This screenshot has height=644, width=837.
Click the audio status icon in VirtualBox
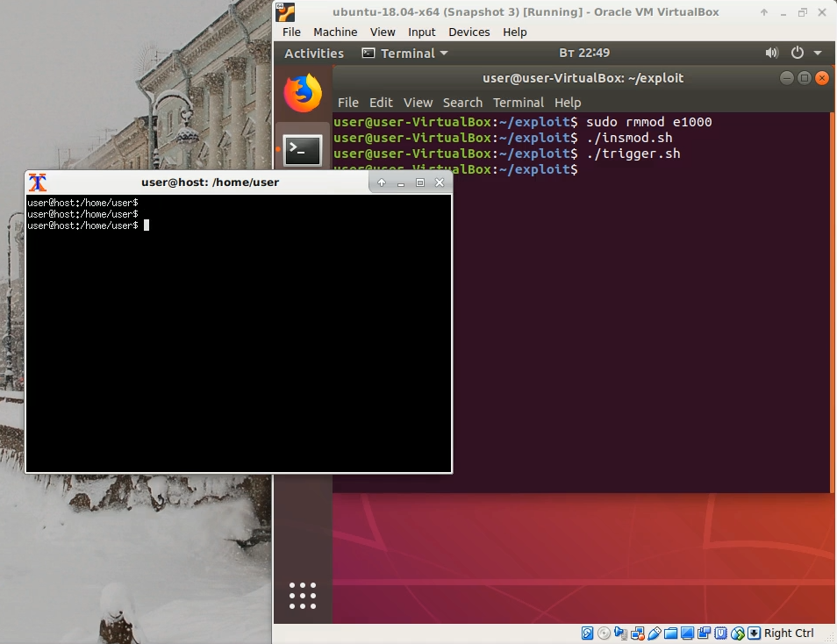point(620,633)
